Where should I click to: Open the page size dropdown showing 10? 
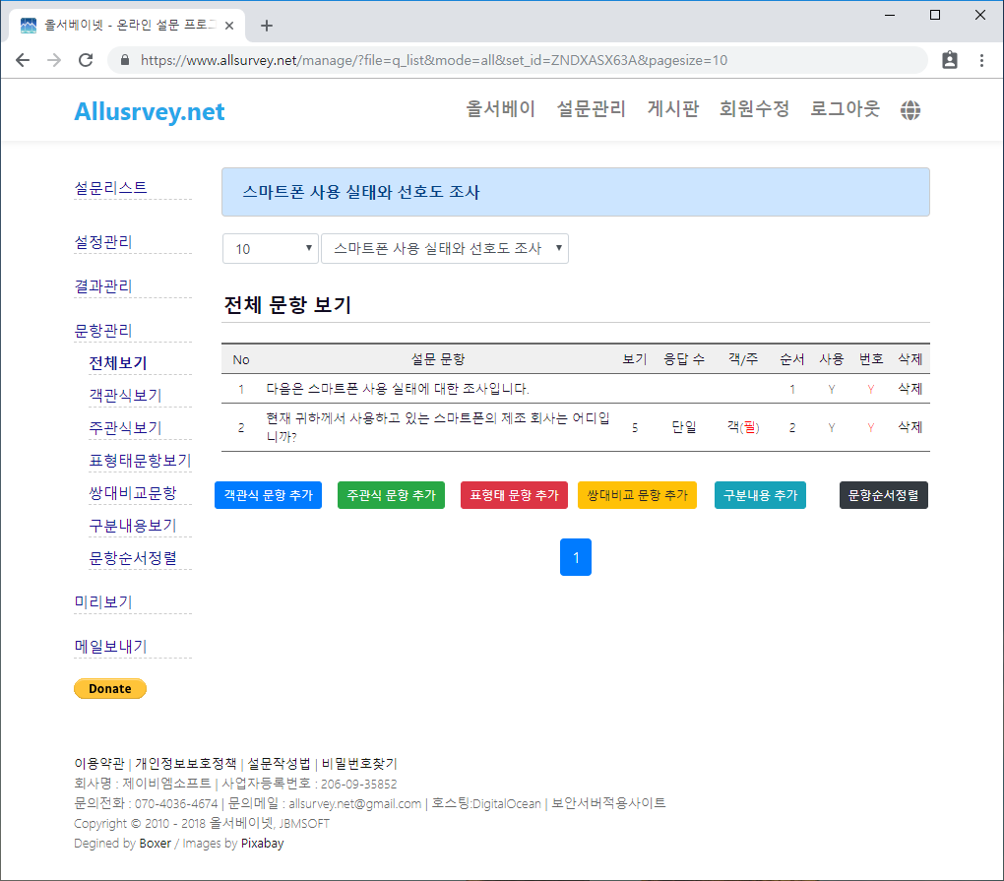270,249
